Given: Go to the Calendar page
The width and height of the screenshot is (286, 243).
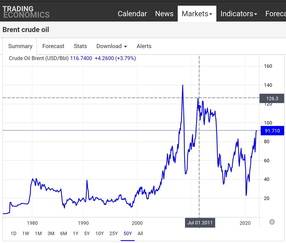Looking at the screenshot, I should click(132, 14).
